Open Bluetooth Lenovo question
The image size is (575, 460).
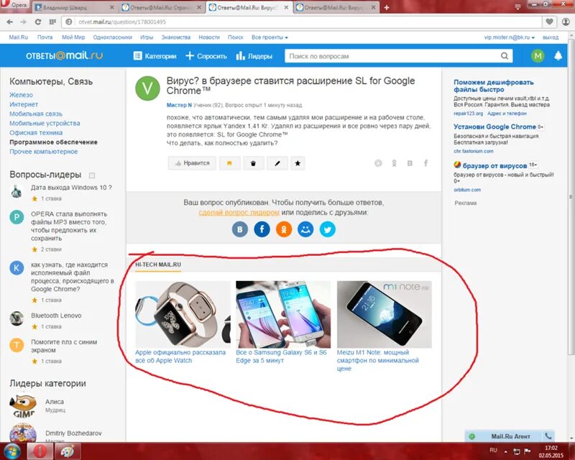[56, 316]
